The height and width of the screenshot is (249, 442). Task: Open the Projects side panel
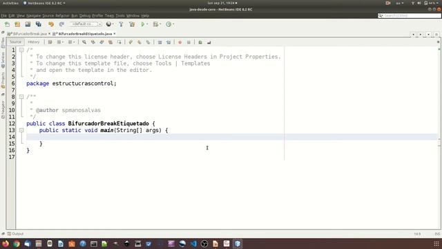point(3,80)
